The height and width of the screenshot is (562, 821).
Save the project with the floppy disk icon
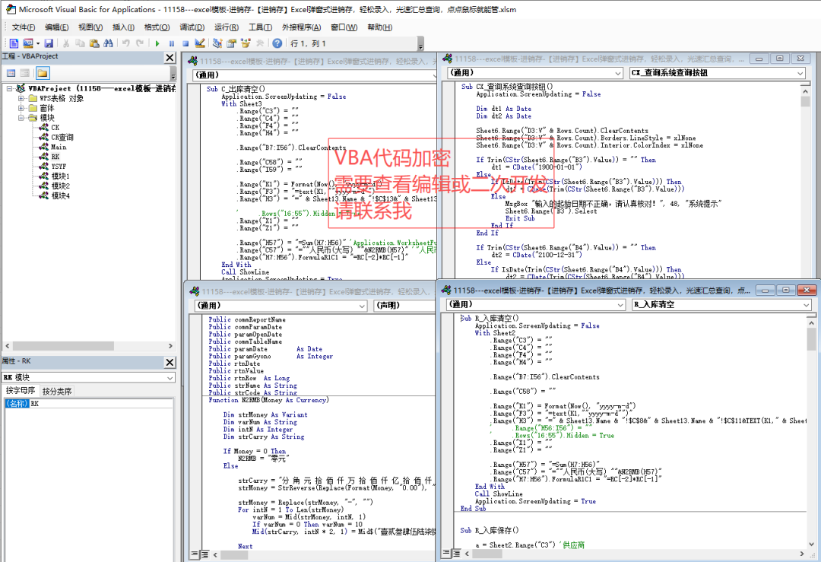pyautogui.click(x=49, y=43)
